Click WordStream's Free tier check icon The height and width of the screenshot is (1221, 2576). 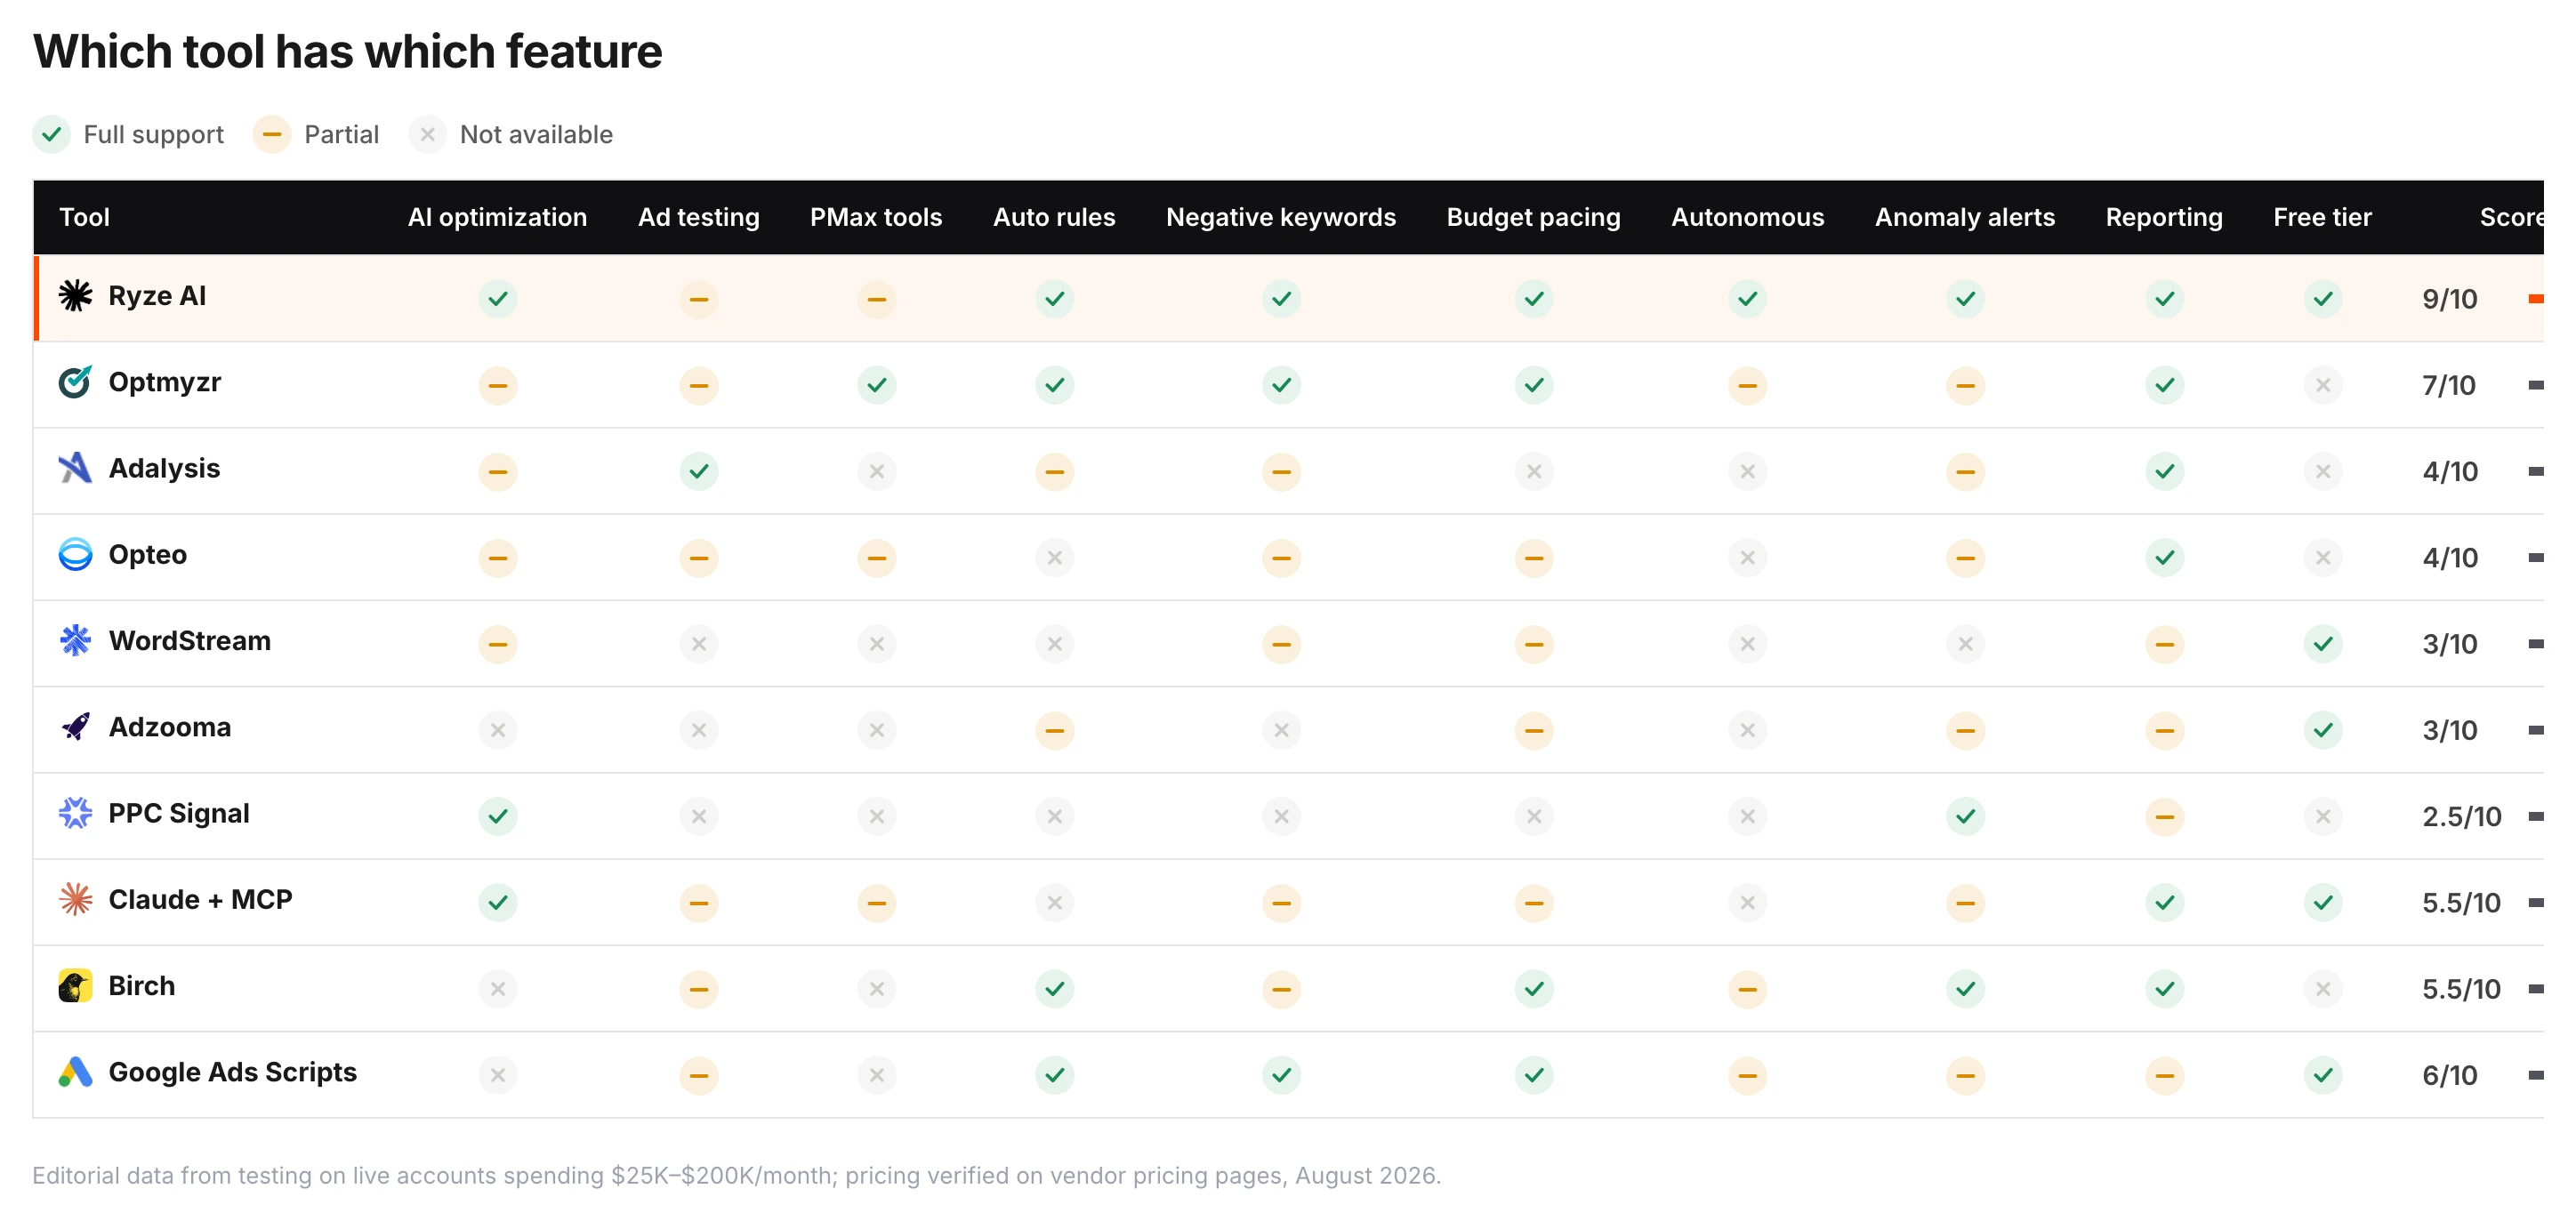[2322, 644]
